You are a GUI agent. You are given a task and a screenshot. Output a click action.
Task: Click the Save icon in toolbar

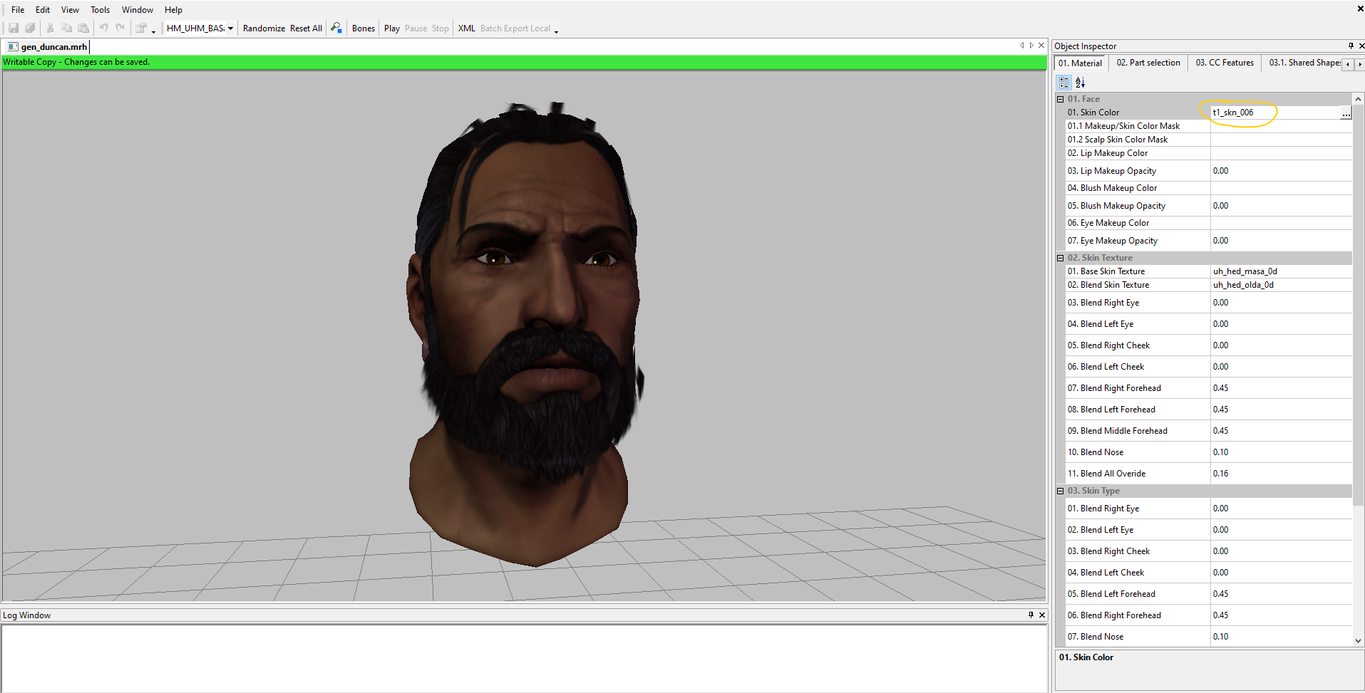(x=14, y=28)
